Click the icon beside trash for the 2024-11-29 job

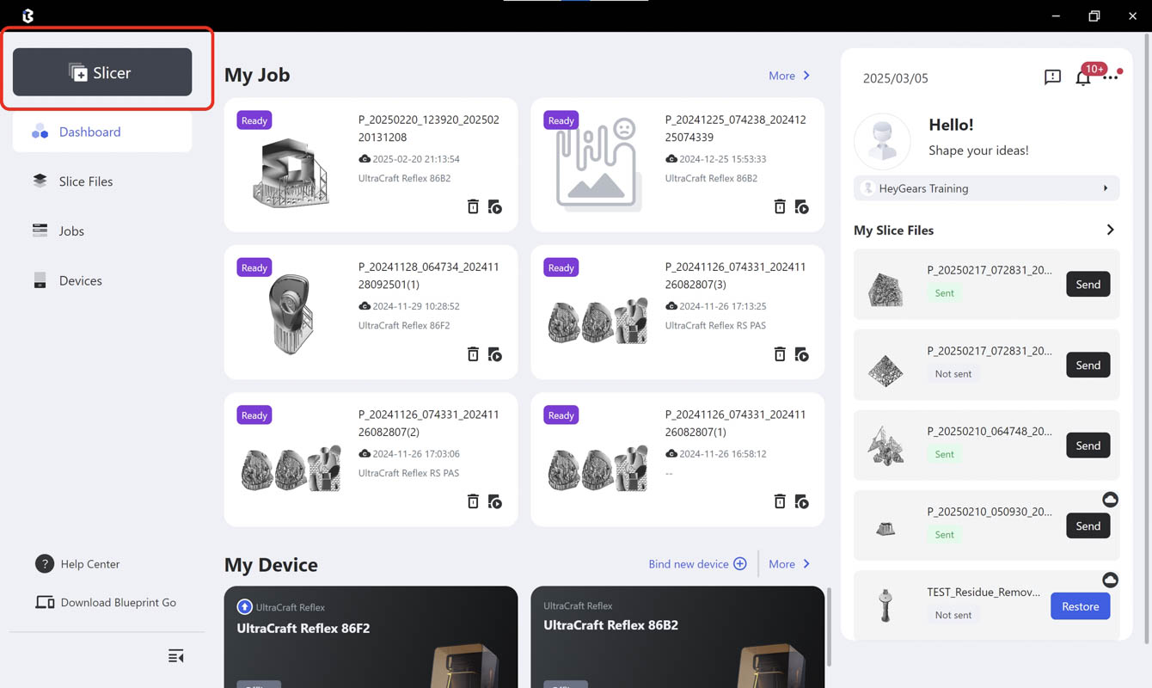tap(495, 353)
